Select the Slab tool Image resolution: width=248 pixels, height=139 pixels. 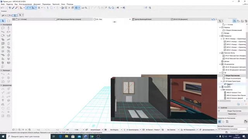click(9, 32)
